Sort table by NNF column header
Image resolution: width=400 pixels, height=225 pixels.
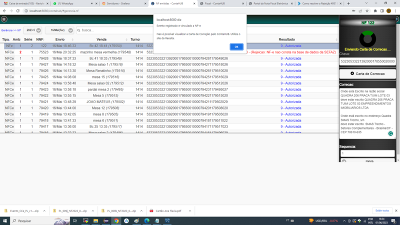coord(39,39)
